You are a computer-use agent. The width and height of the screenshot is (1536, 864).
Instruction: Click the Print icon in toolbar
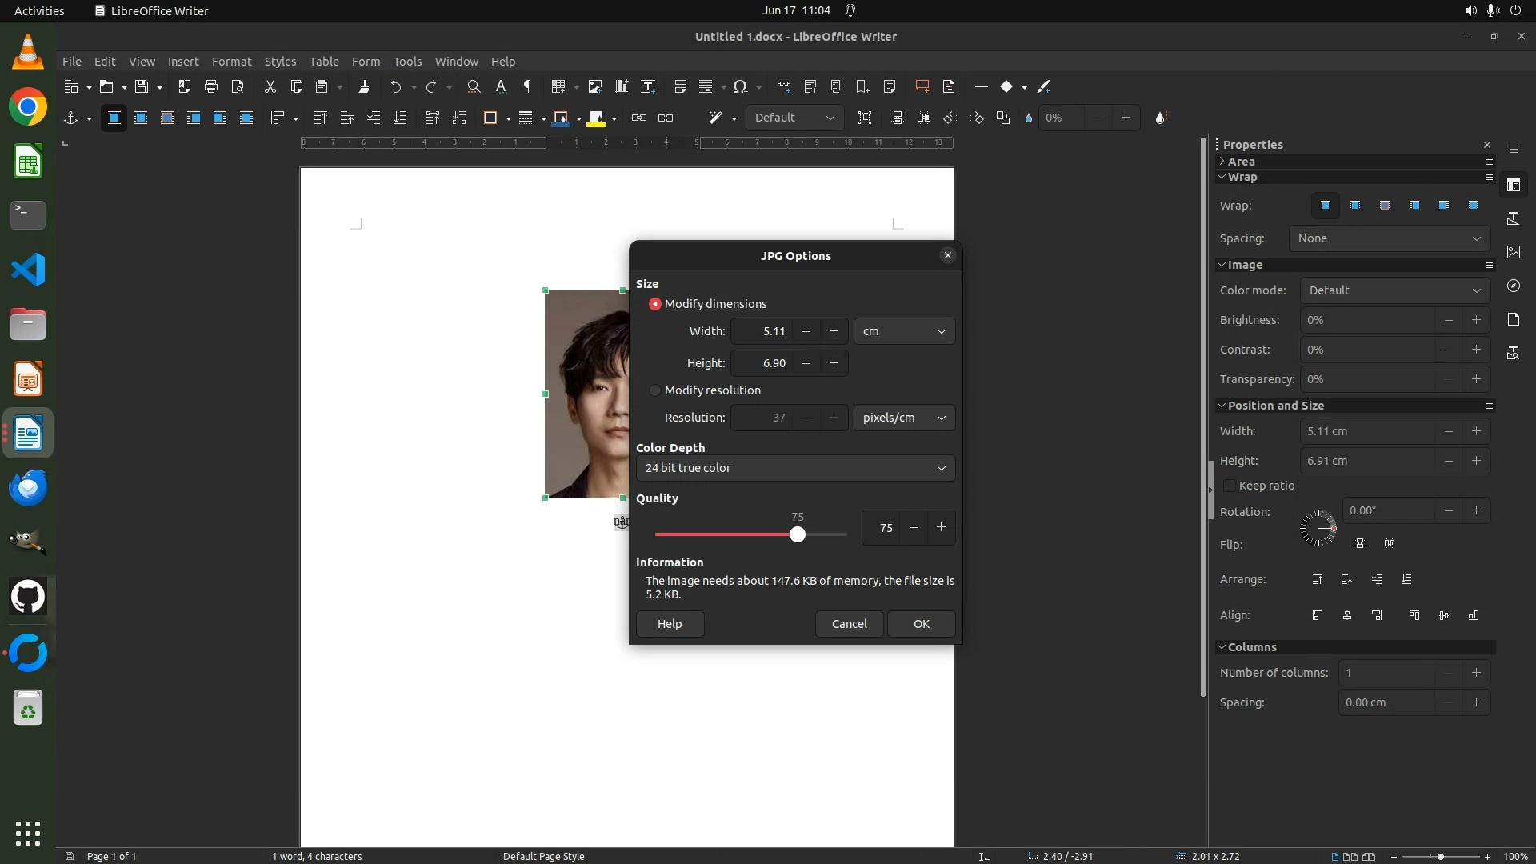click(x=211, y=86)
